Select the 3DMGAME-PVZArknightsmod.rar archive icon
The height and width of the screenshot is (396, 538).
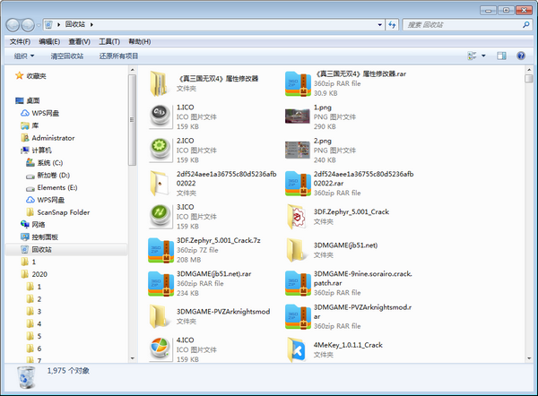tap(298, 316)
